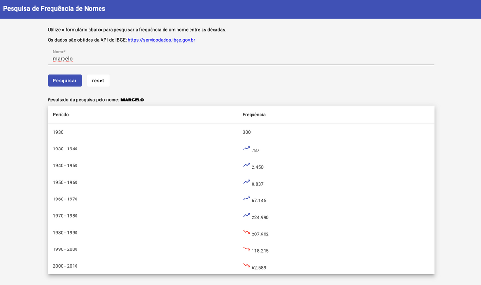The image size is (481, 285).
Task: Click the red downward trend icon beside 118.215
Action: 247,249
